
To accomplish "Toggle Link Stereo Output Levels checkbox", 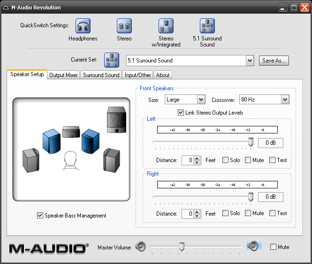I will coord(181,113).
